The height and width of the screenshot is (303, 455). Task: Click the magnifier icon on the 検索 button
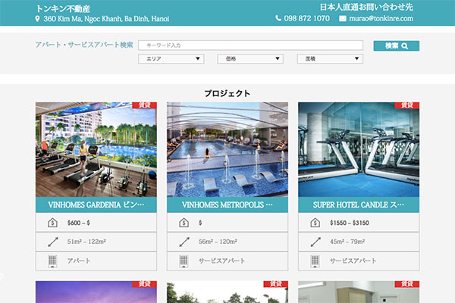pos(405,46)
